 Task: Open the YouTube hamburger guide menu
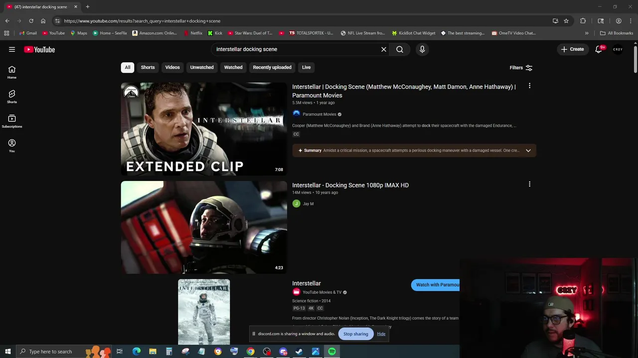(12, 49)
